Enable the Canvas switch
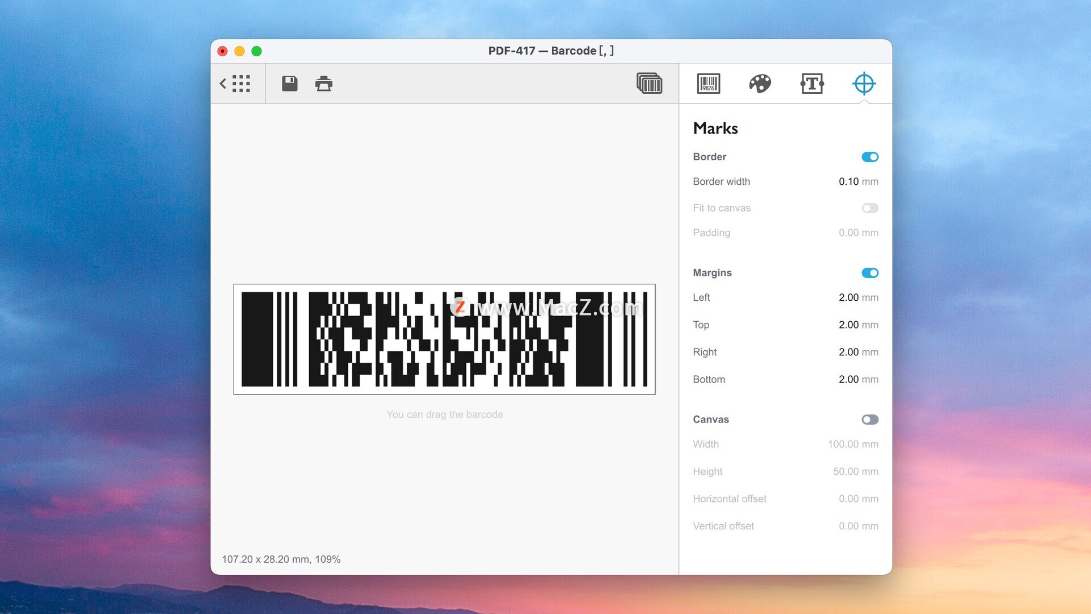1091x614 pixels. click(x=870, y=420)
